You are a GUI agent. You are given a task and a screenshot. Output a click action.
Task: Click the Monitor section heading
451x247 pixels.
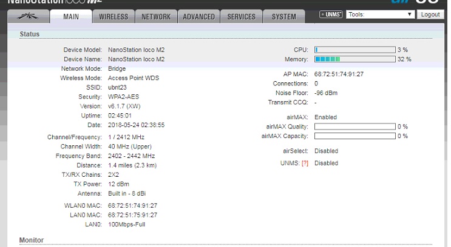(32, 240)
